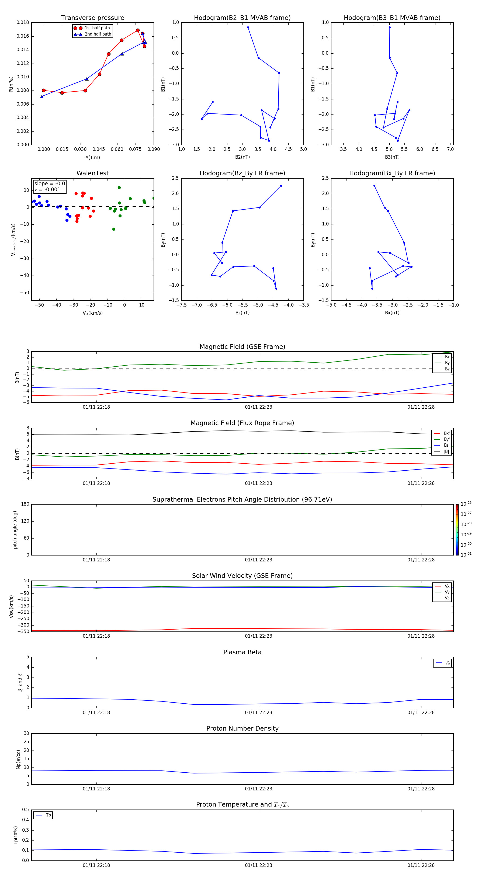The image size is (485, 889).
Task: Click the "Transverse pressure" plot title
Action: coord(92,18)
